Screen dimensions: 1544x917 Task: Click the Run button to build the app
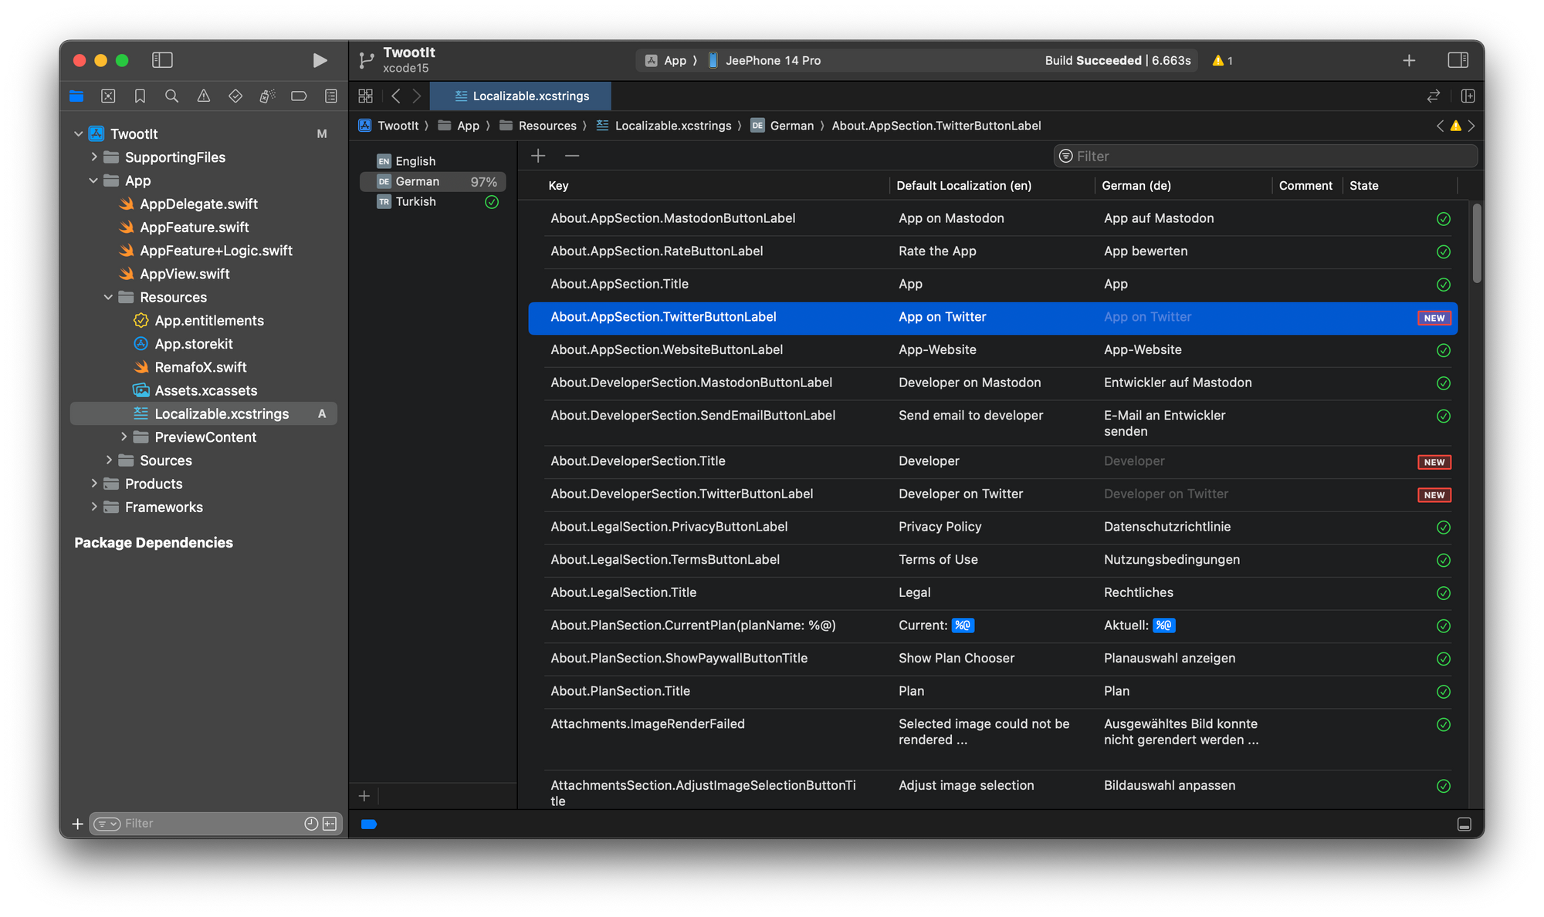coord(320,60)
